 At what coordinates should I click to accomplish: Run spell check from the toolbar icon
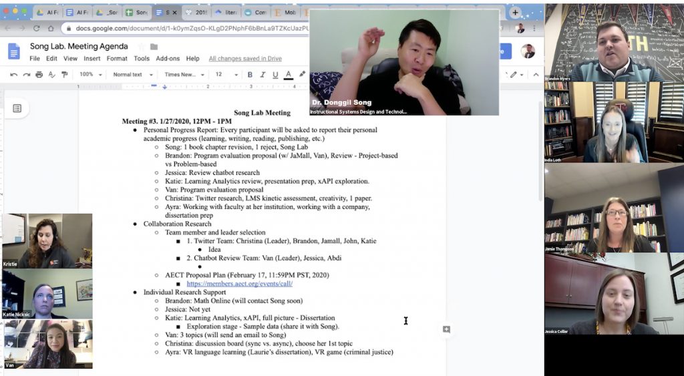51,75
